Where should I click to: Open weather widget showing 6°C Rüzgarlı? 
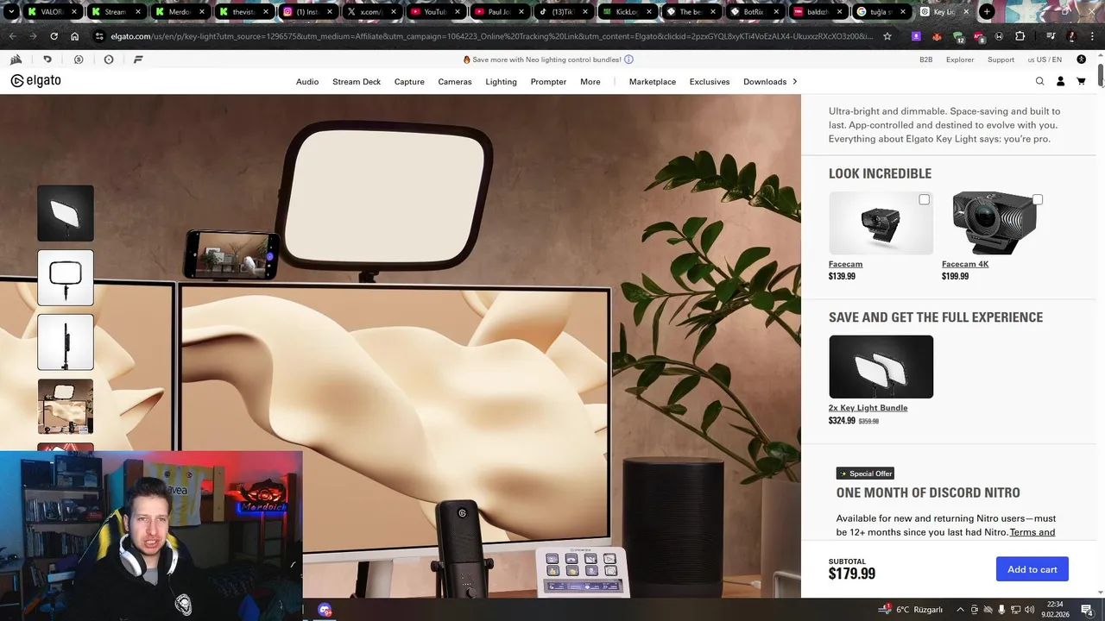[x=911, y=610]
